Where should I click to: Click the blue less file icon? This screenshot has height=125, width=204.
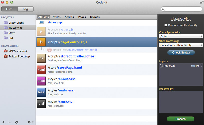point(41,92)
